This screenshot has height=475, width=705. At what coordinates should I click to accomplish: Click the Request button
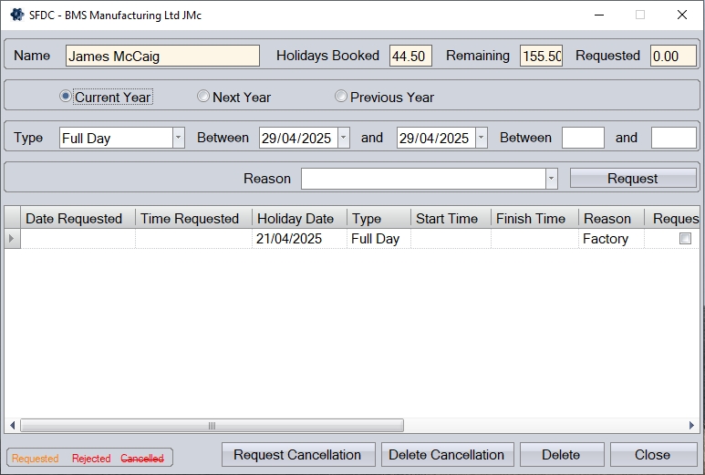pos(633,179)
